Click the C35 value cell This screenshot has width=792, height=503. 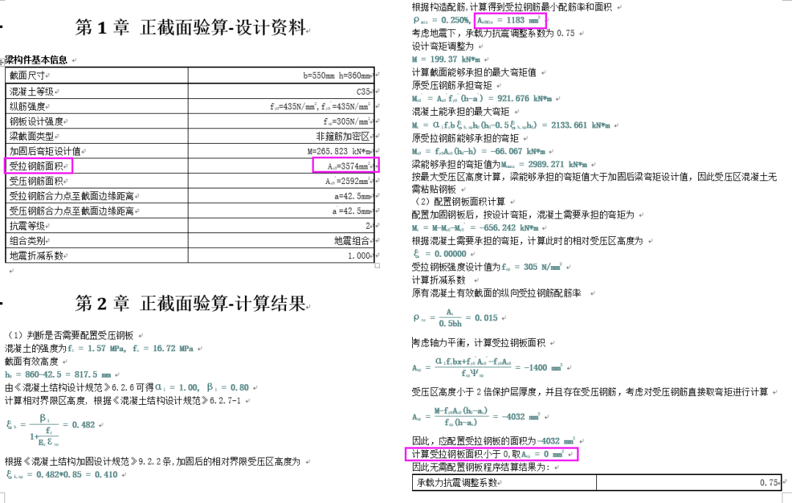[x=281, y=92]
